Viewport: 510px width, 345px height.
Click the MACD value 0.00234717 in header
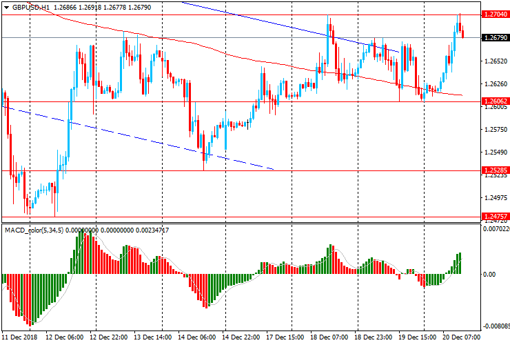[152, 230]
